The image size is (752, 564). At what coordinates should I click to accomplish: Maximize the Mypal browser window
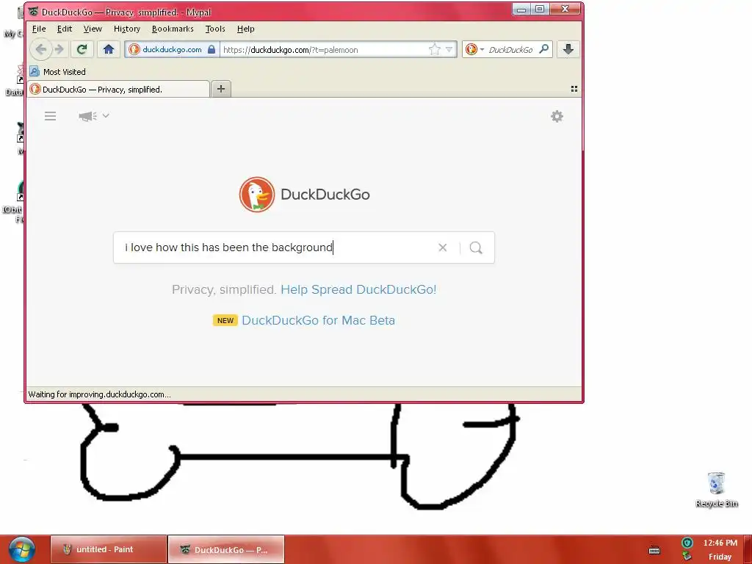(540, 9)
